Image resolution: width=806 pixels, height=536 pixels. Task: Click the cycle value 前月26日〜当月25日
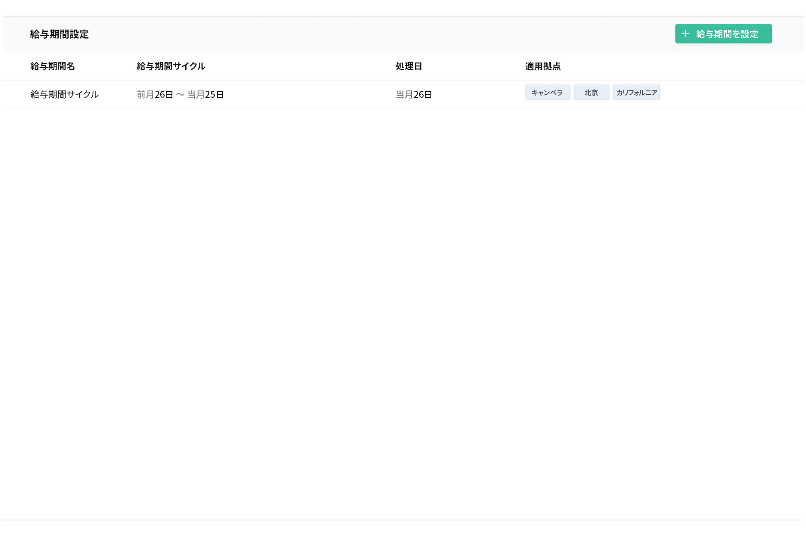(x=180, y=94)
